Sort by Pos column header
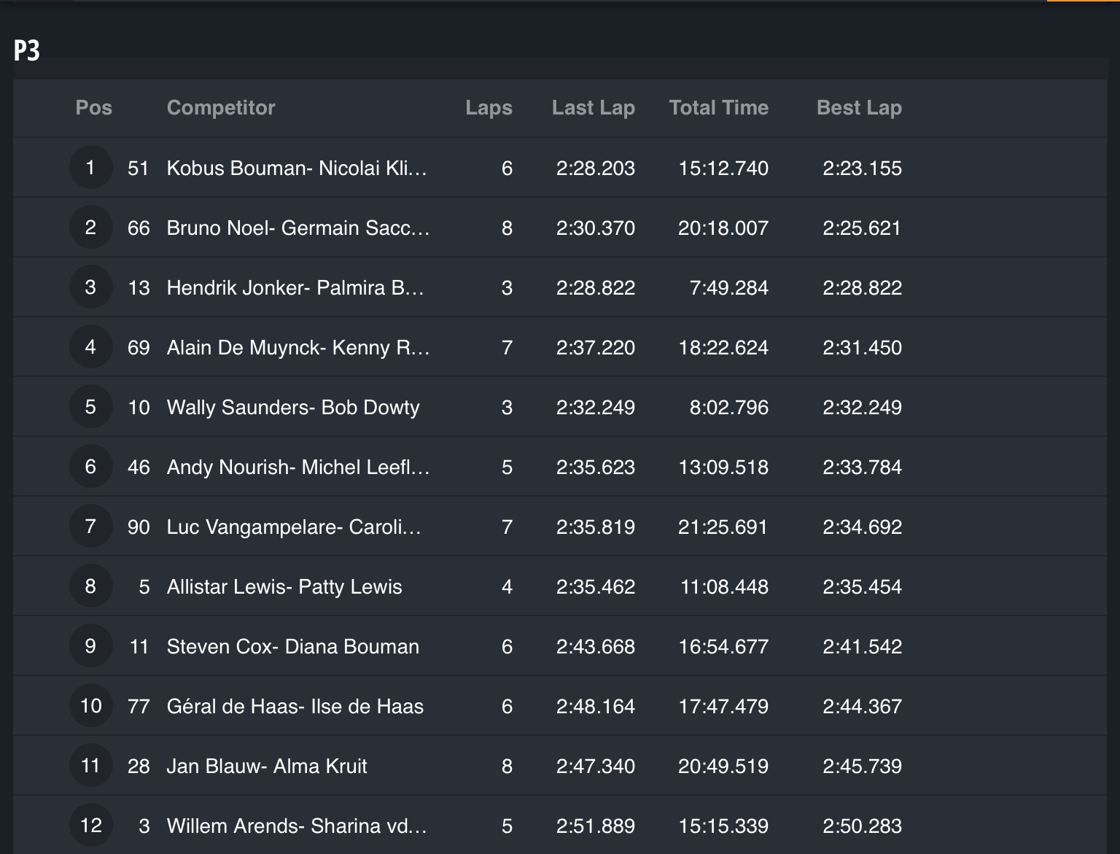 point(94,108)
